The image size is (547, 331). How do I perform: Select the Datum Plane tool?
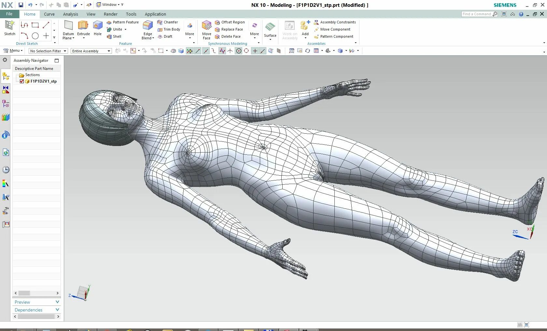pos(68,30)
